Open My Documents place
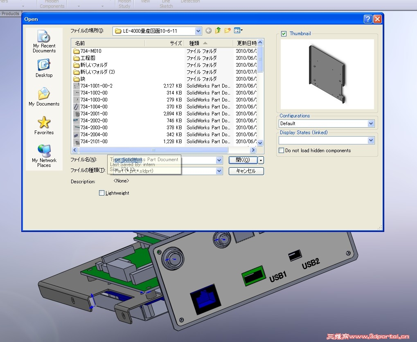The width and height of the screenshot is (417, 342). 44,97
